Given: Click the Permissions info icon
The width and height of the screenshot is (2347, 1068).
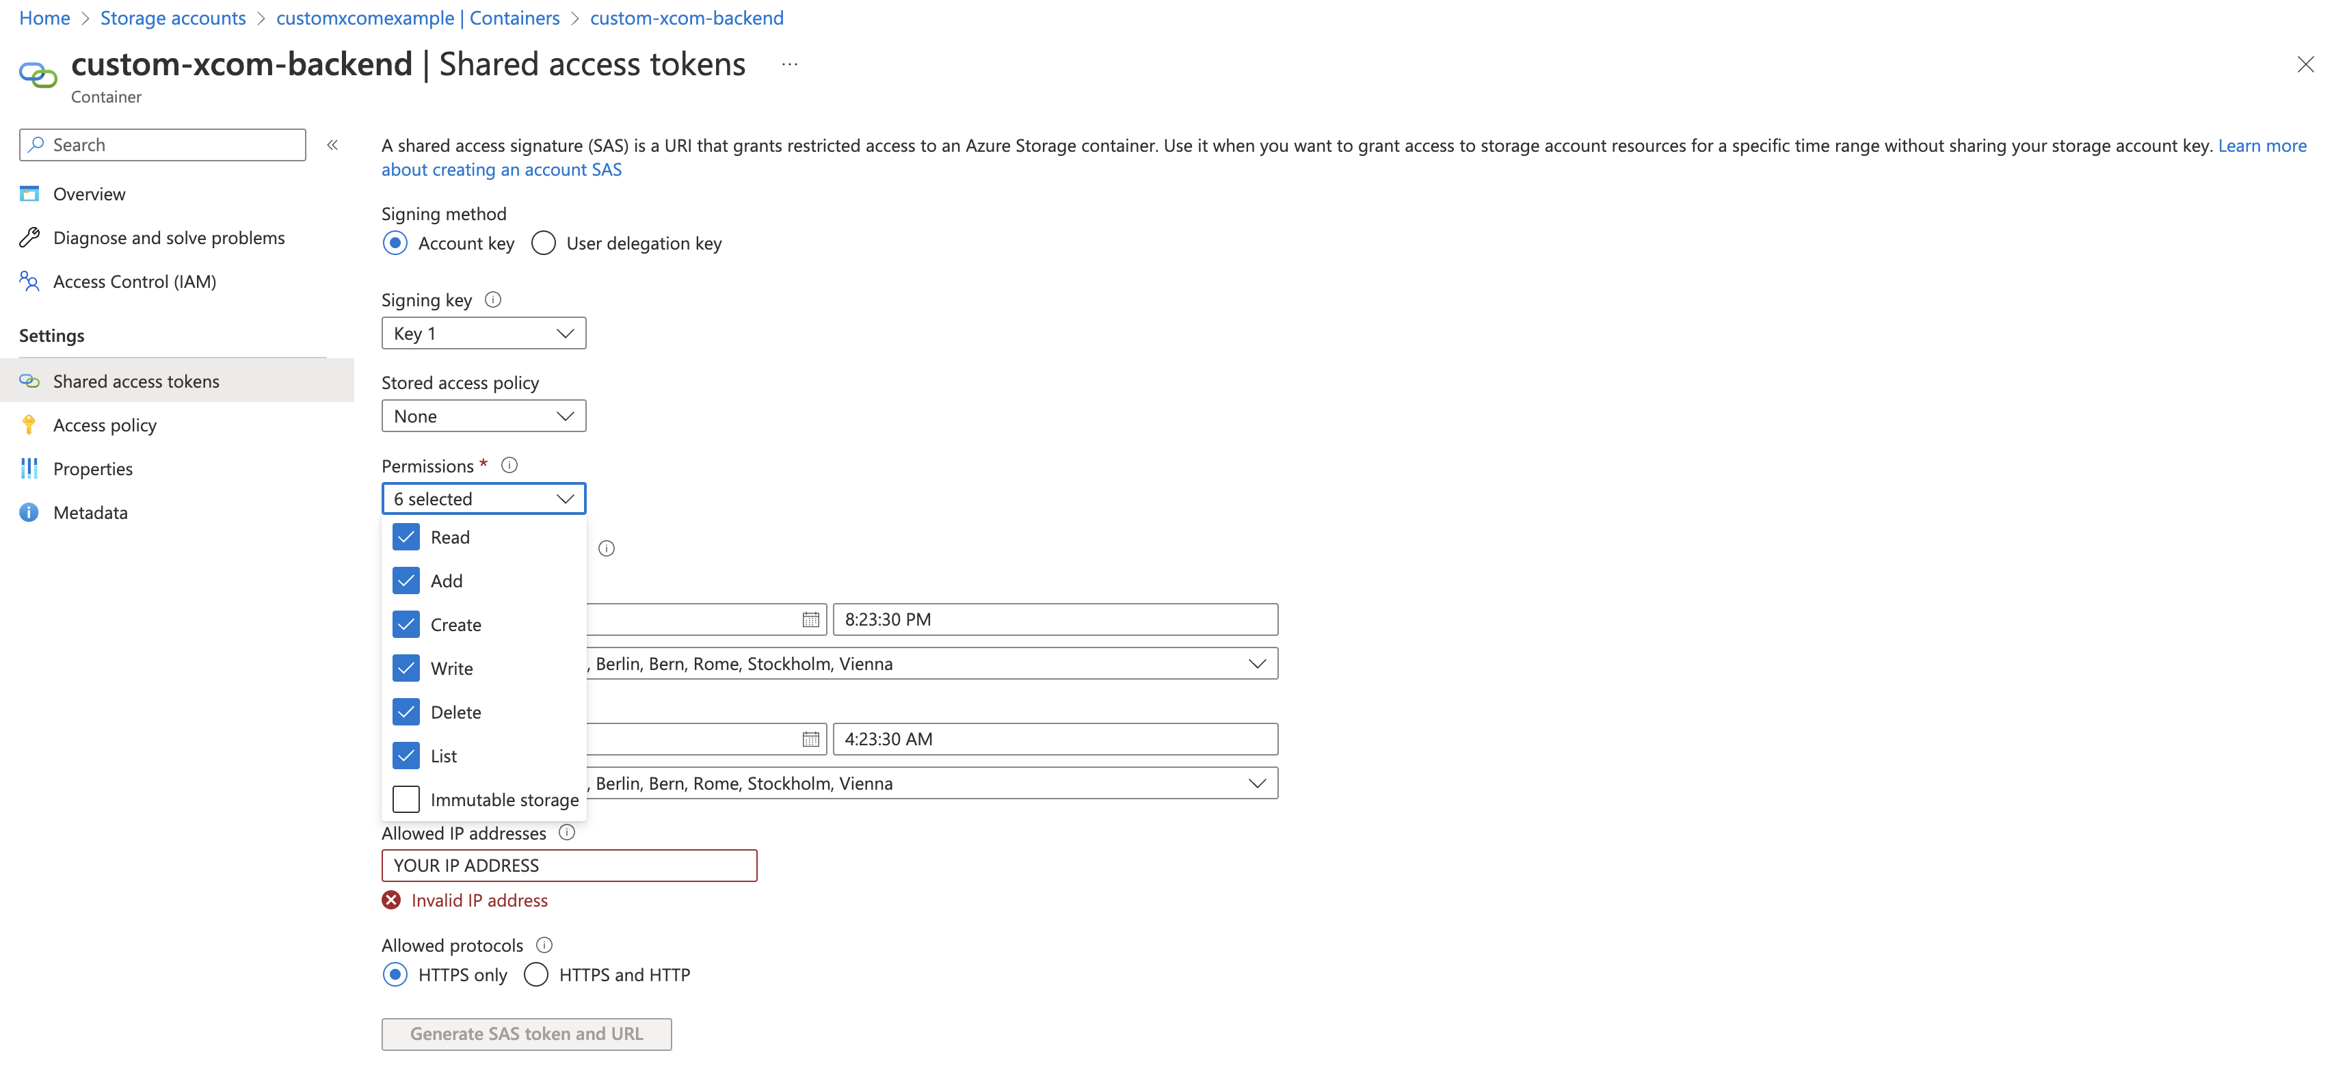Looking at the screenshot, I should click(509, 466).
